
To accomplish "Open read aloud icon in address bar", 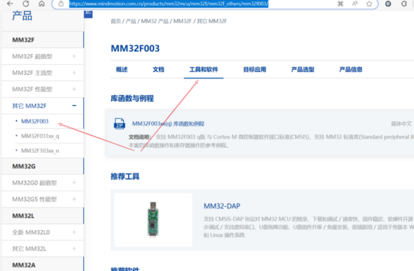I will [355, 4].
